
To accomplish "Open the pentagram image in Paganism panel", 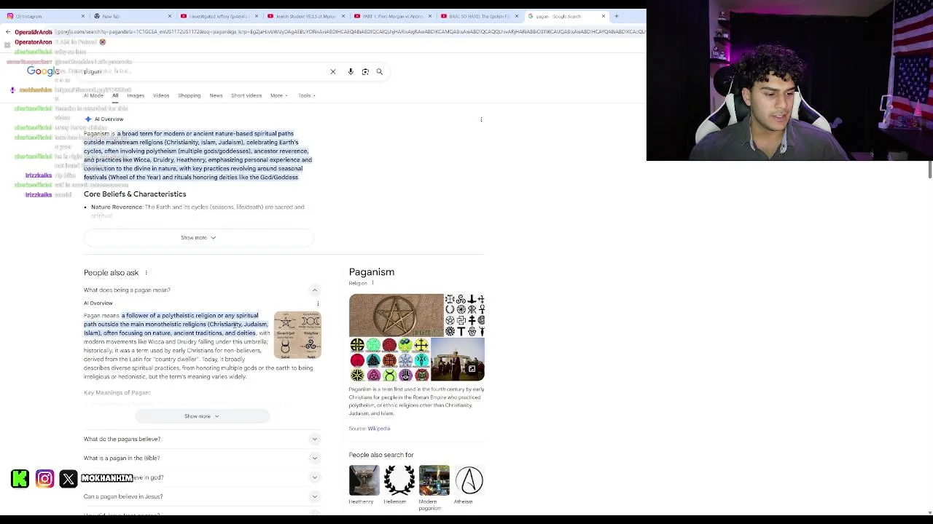I will [x=396, y=315].
